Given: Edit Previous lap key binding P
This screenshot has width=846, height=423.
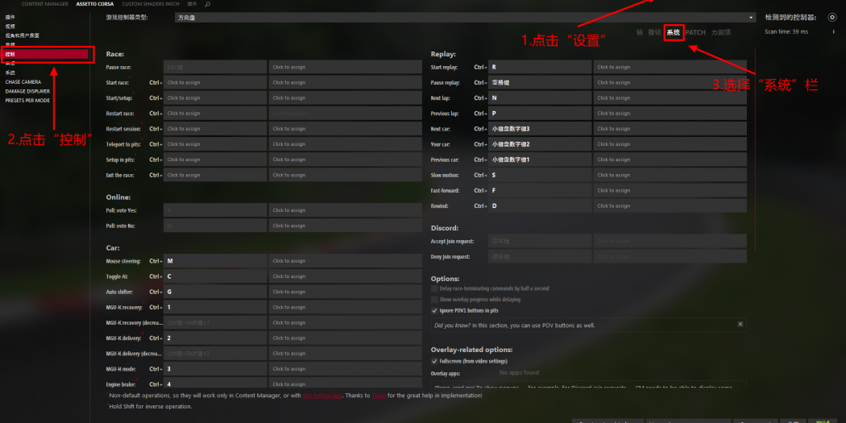Looking at the screenshot, I should pos(540,114).
